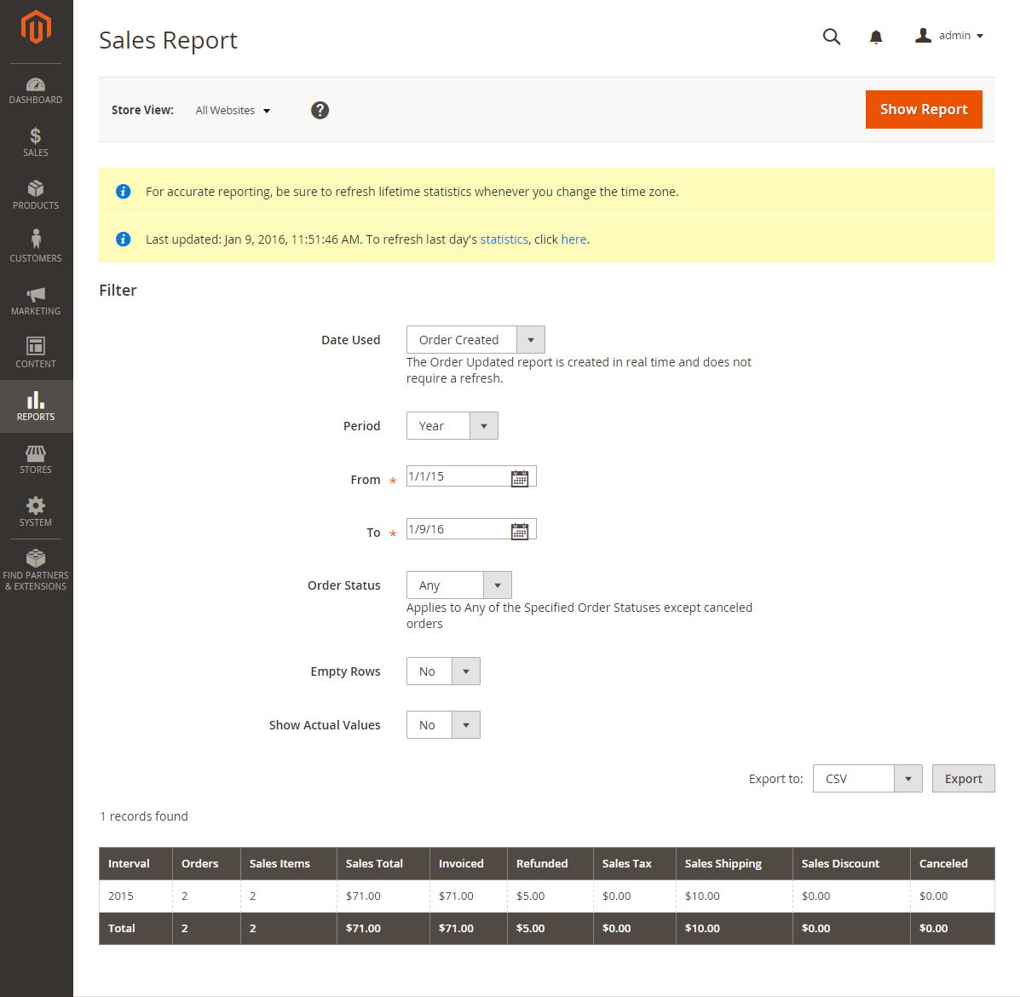
Task: Click the Show Report button
Action: point(924,109)
